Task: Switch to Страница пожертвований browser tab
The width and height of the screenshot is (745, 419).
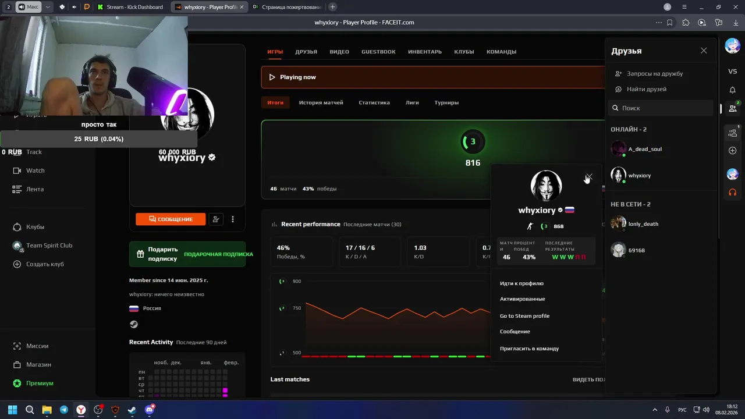Action: pos(285,7)
